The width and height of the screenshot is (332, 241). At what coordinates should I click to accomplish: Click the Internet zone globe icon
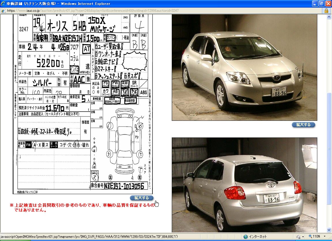click(x=246, y=237)
